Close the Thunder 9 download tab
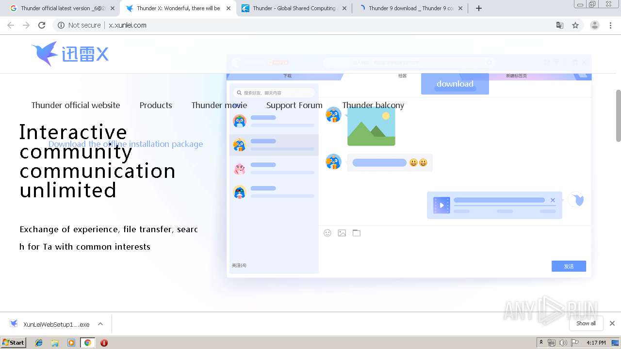 pos(460,8)
